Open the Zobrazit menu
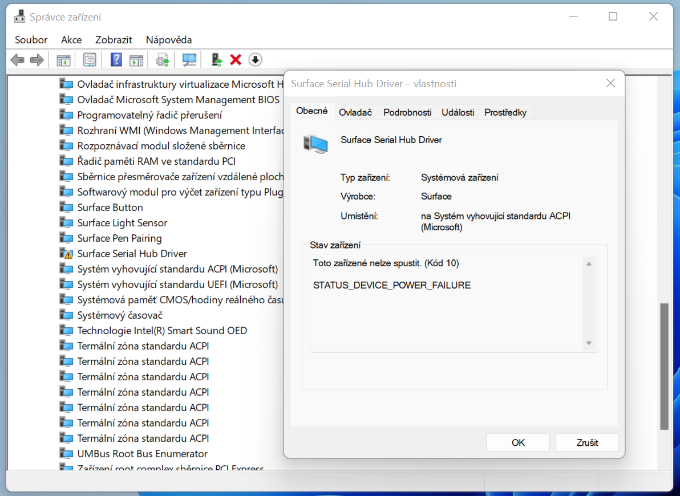Image resolution: width=680 pixels, height=496 pixels. coord(114,40)
